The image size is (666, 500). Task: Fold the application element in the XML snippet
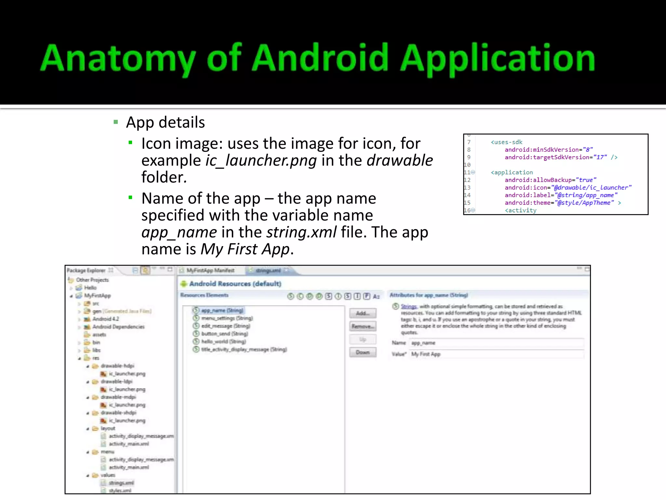tap(473, 172)
